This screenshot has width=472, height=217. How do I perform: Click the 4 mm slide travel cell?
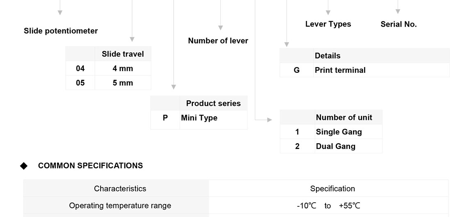point(123,68)
